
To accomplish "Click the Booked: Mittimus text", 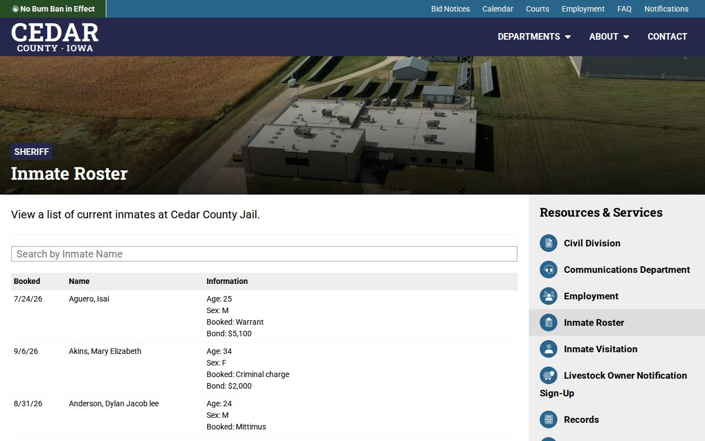I will pos(236,427).
